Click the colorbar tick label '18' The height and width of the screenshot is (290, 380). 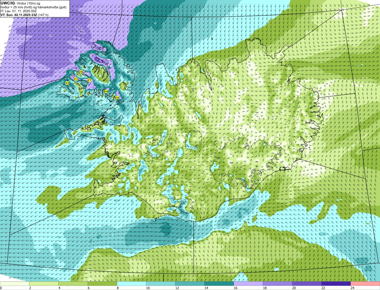(265, 288)
